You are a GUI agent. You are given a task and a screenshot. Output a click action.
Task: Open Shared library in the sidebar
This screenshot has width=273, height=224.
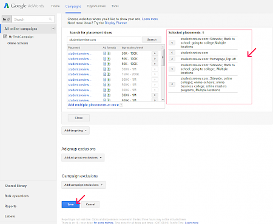point(16,186)
